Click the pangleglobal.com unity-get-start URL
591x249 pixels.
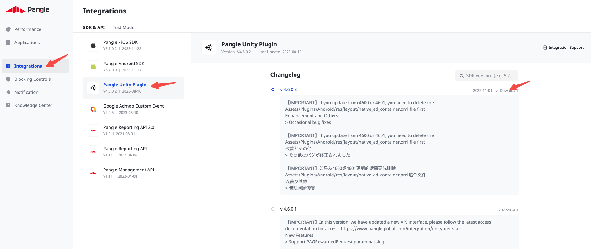coord(401,229)
